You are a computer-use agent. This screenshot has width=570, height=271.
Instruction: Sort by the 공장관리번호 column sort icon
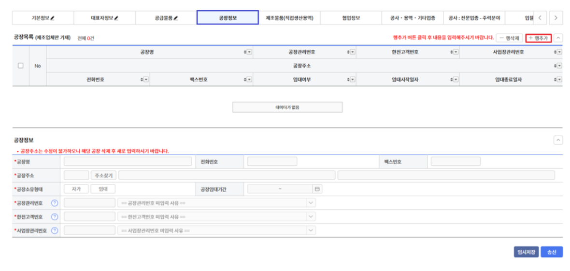[x=348, y=52]
